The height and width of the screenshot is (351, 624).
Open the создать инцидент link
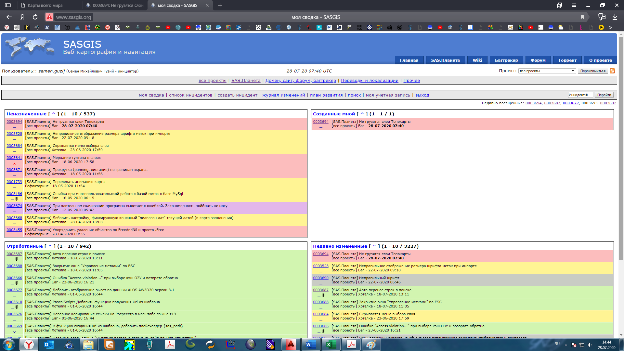[x=237, y=95]
